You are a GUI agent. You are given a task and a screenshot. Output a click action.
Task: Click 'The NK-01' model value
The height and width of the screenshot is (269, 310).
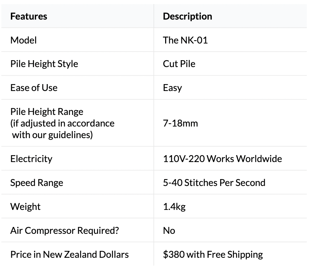[185, 40]
